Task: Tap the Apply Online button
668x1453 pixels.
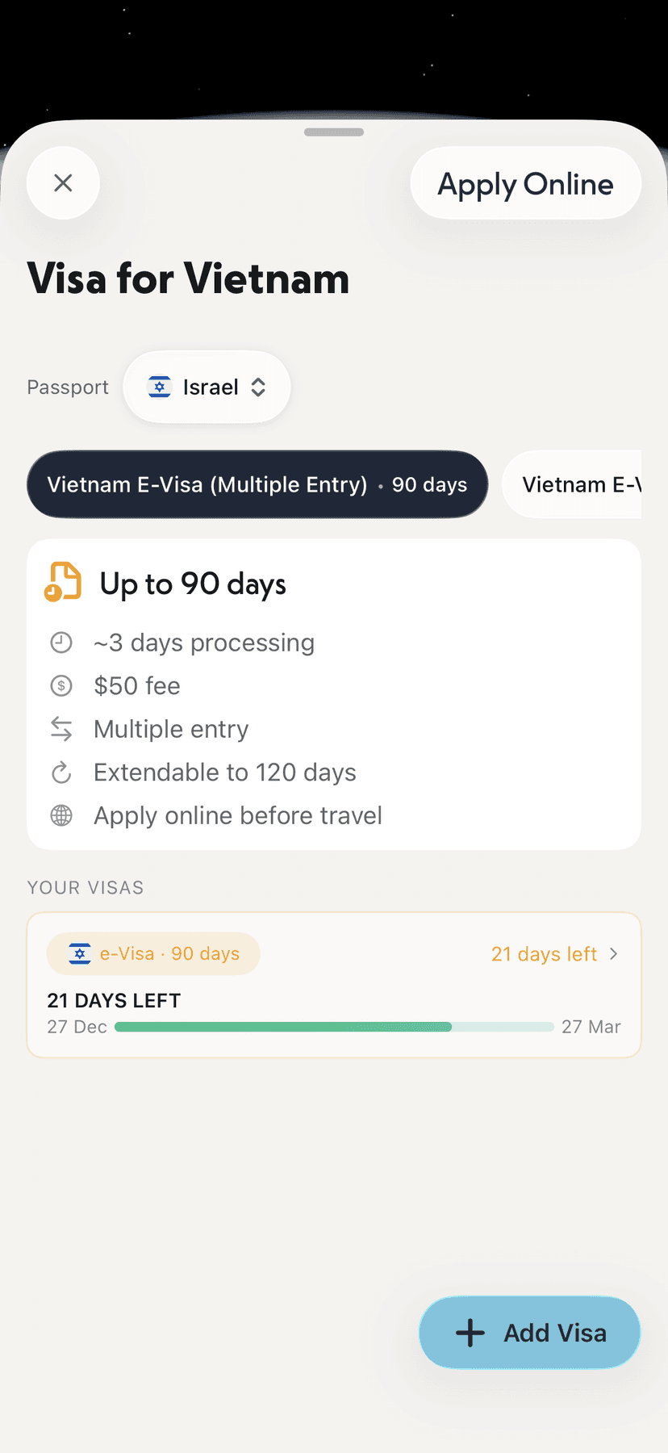Action: coord(525,183)
